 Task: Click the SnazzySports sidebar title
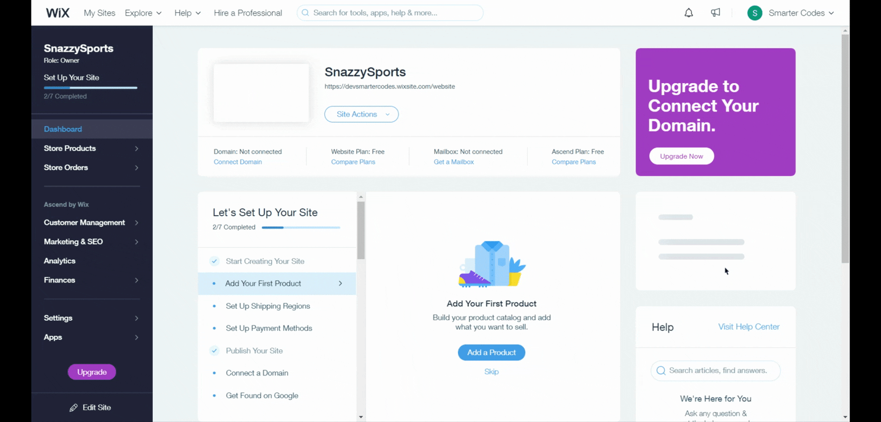tap(78, 48)
